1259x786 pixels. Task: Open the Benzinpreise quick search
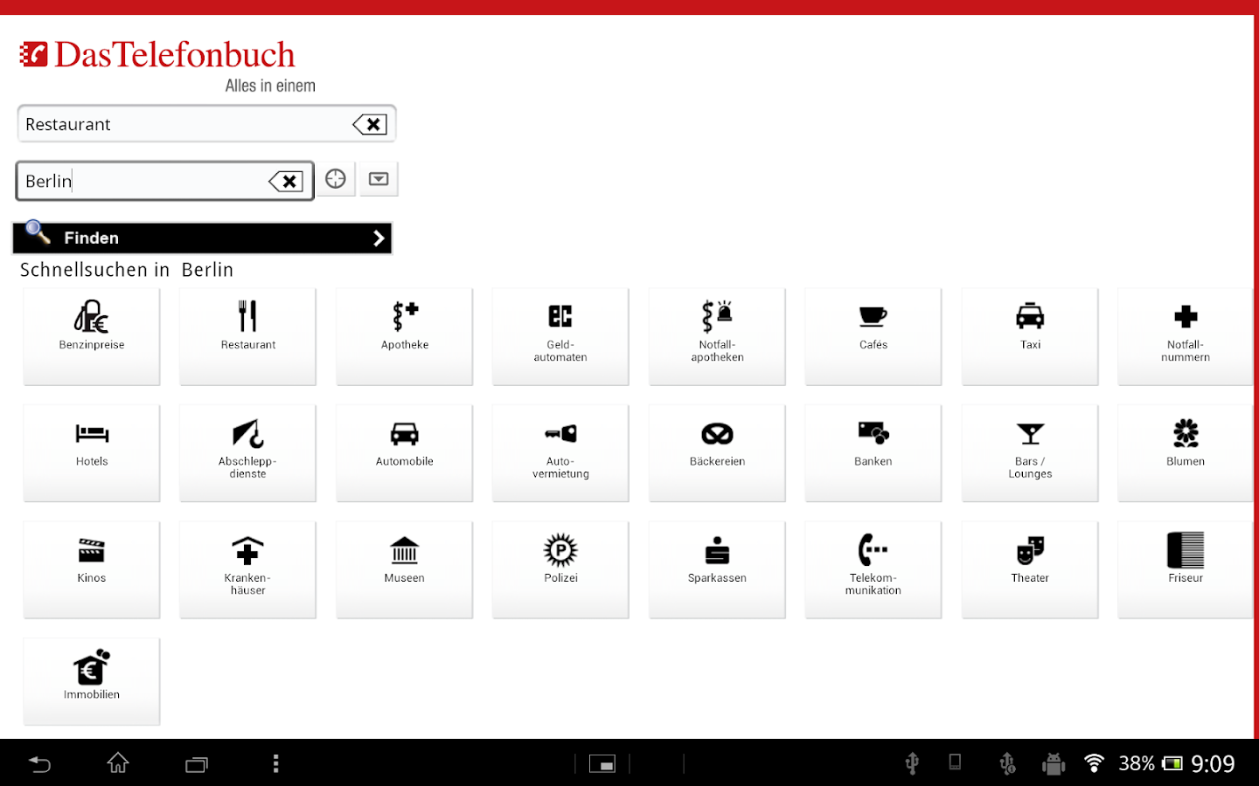[91, 336]
